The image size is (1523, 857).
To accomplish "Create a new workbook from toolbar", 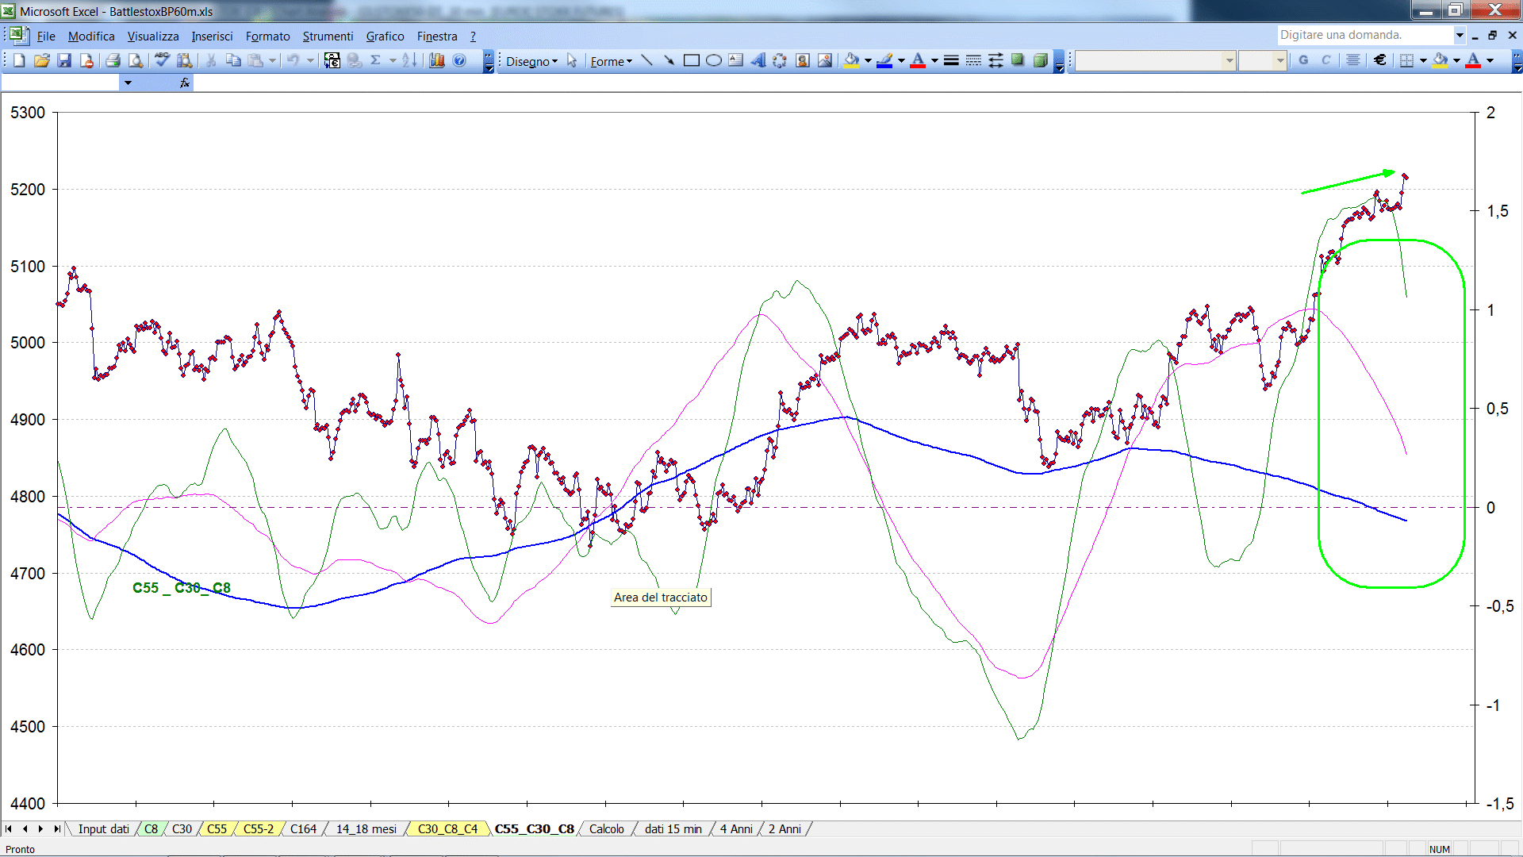I will [x=19, y=60].
